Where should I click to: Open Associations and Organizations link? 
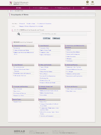pos(74,76)
